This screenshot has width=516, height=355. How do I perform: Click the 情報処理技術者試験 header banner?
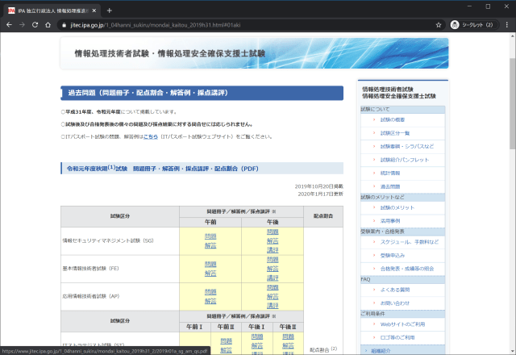tap(255, 53)
